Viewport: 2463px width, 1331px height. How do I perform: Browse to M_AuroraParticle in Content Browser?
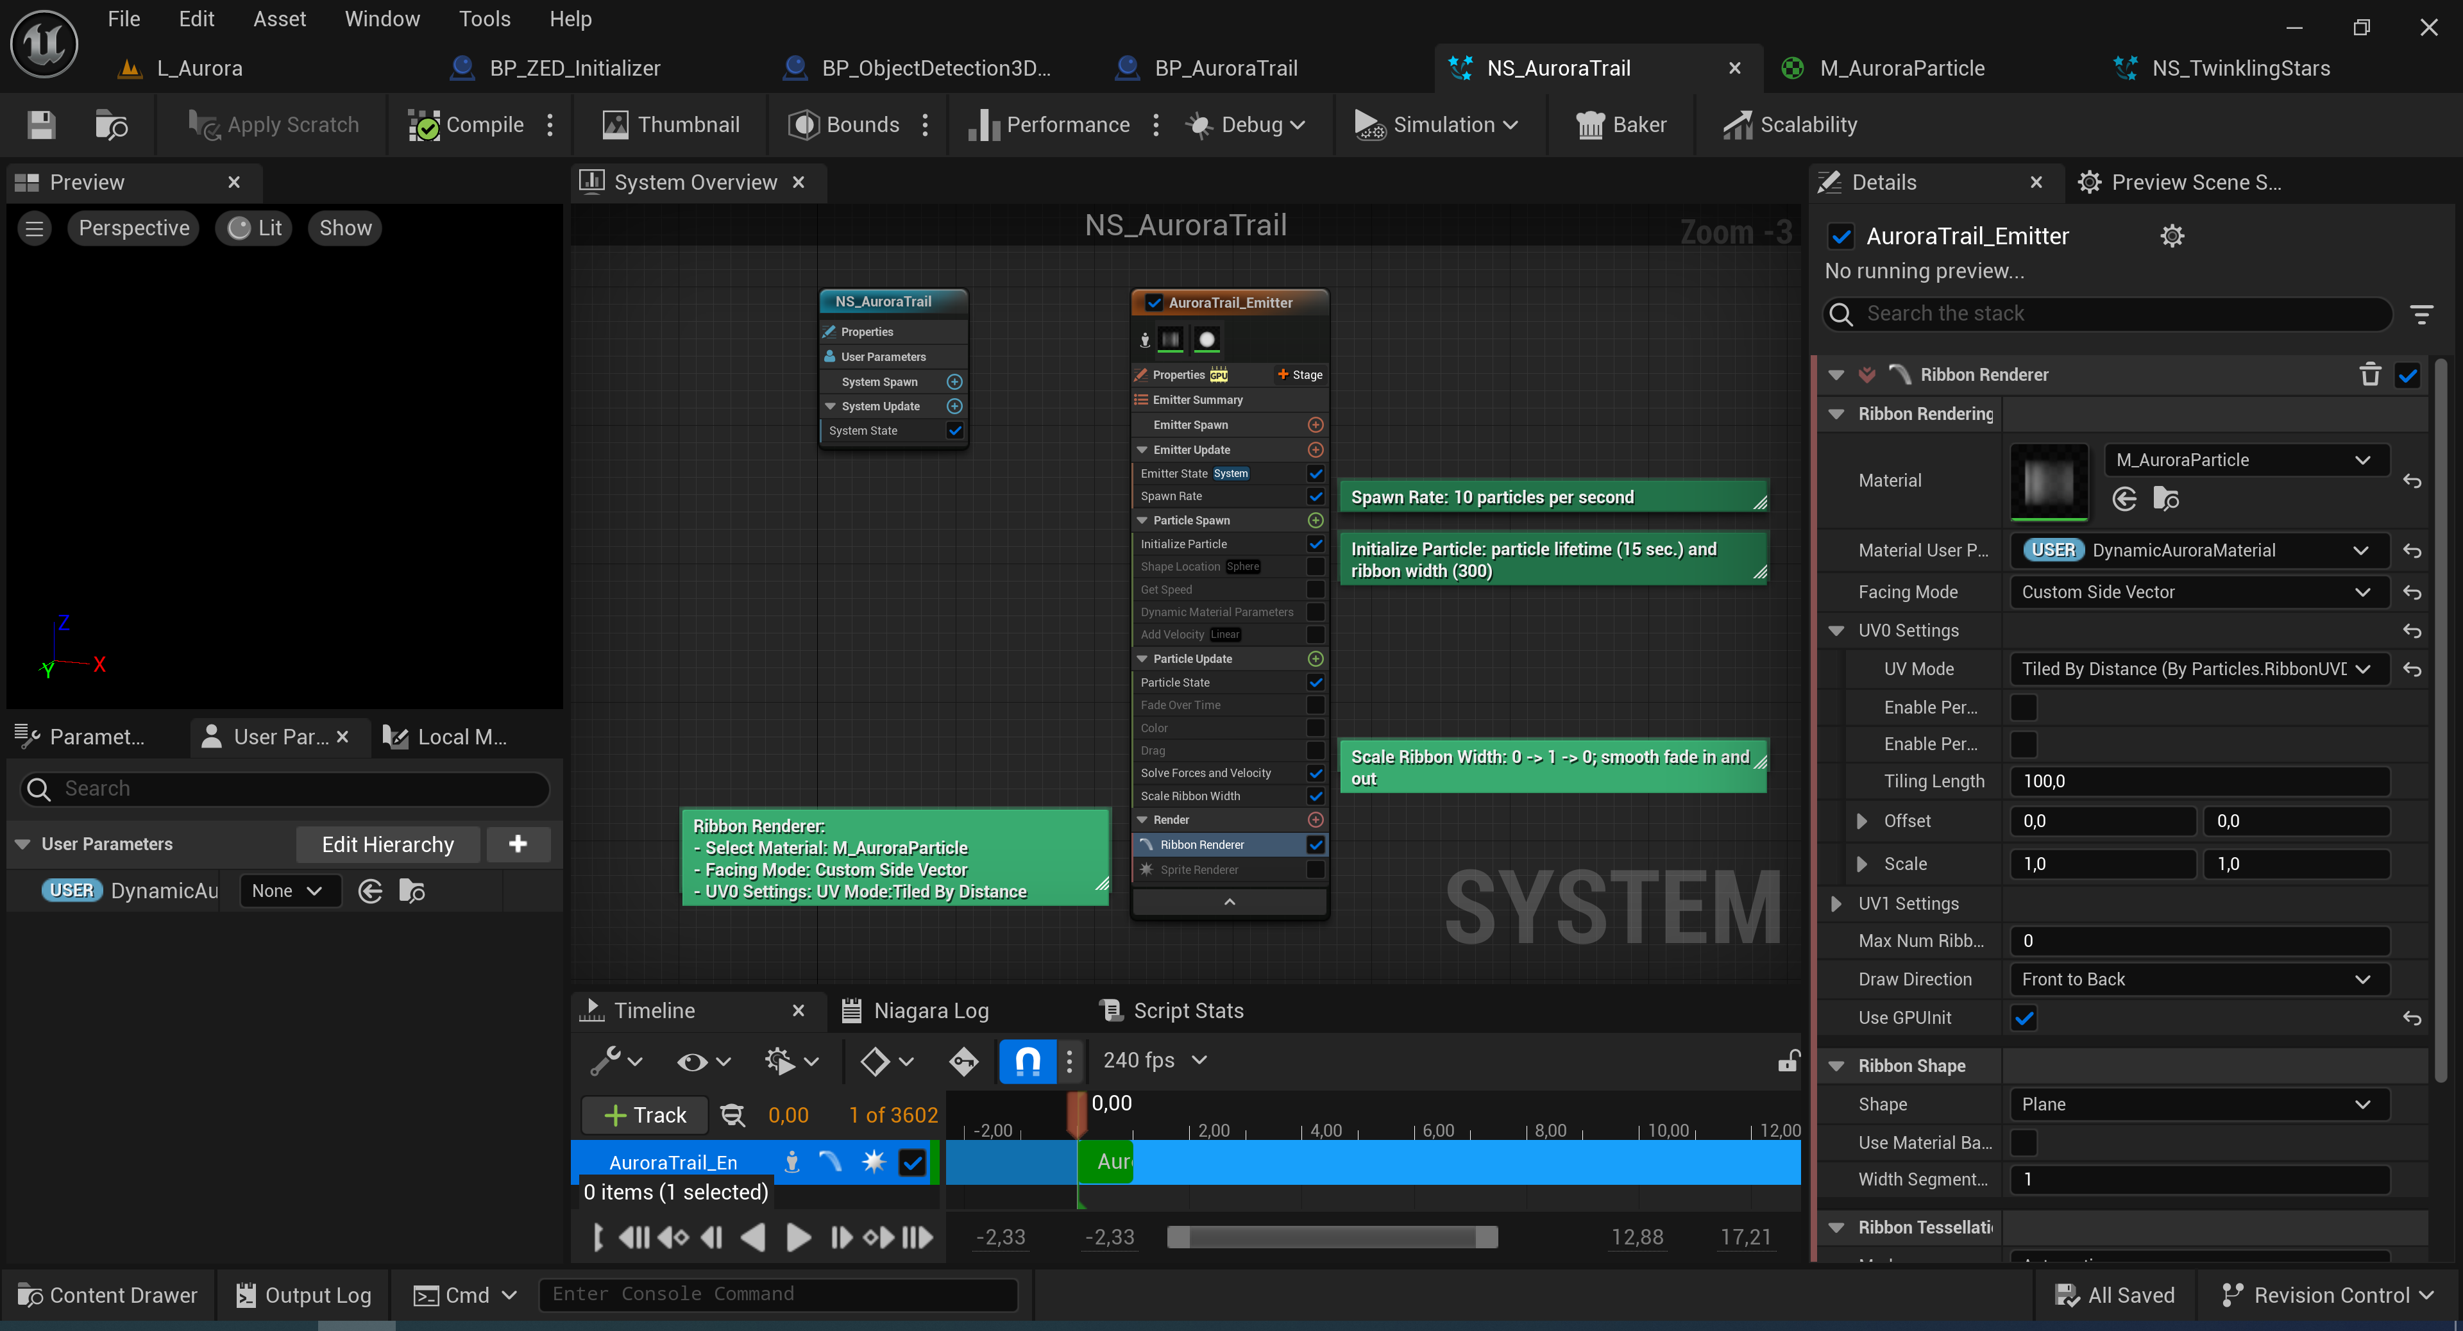[2165, 499]
